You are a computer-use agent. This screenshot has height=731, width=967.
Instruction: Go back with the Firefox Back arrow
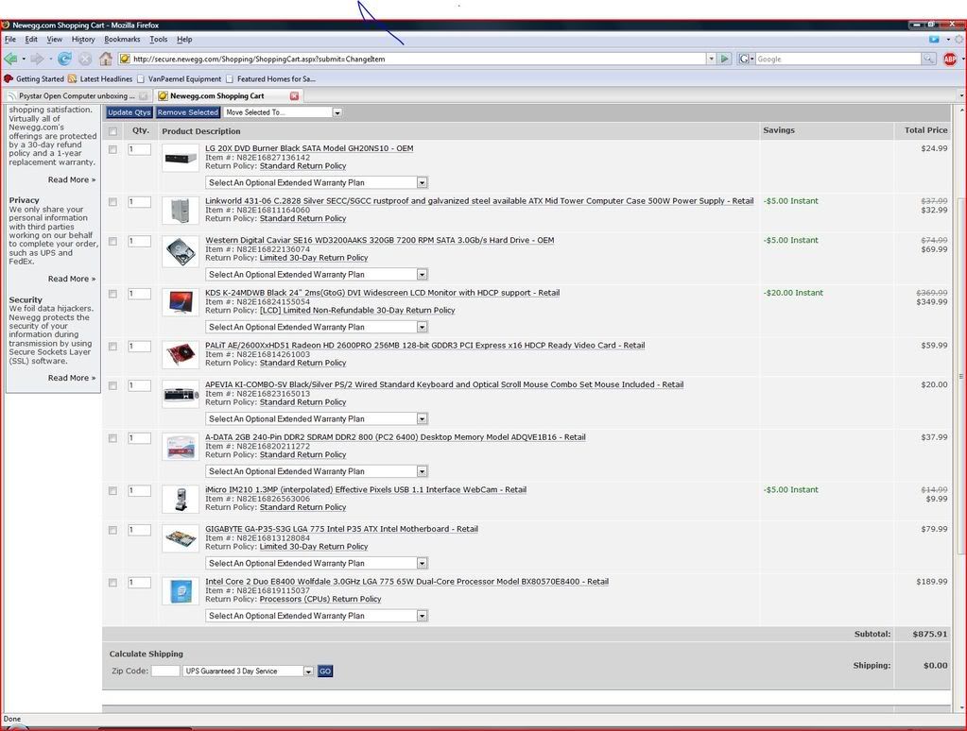click(10, 59)
